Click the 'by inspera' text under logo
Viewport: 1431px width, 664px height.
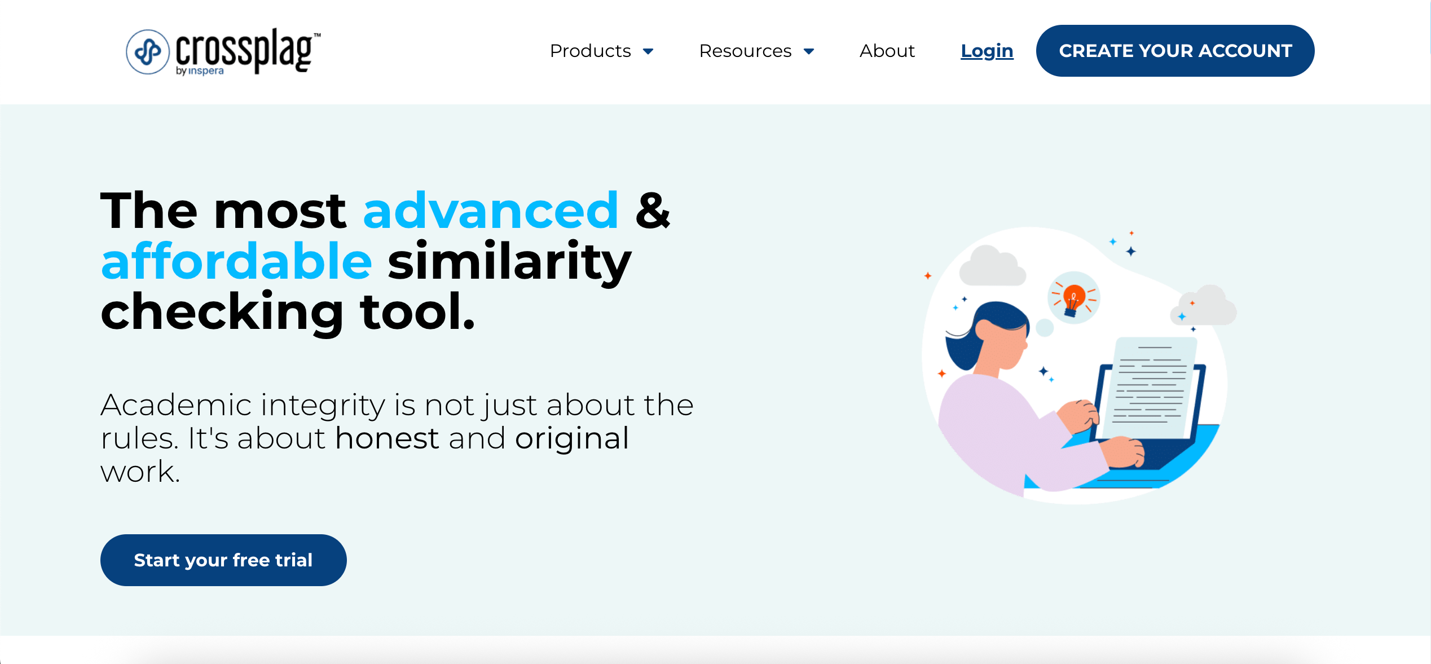click(200, 71)
